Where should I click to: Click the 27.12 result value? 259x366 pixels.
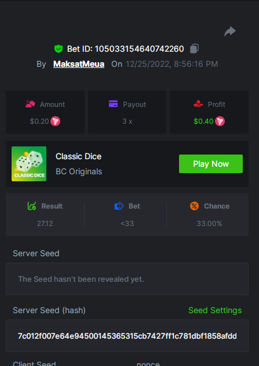(x=45, y=224)
